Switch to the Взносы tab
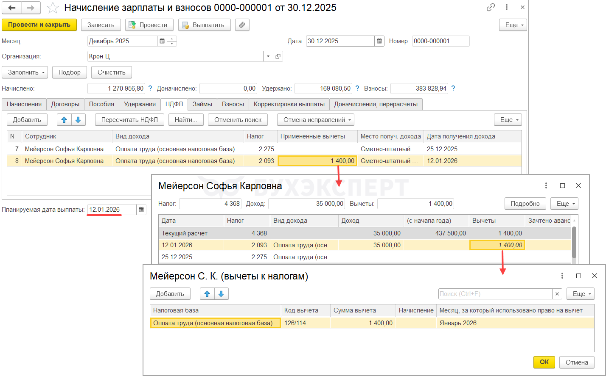606x376 pixels. click(233, 104)
